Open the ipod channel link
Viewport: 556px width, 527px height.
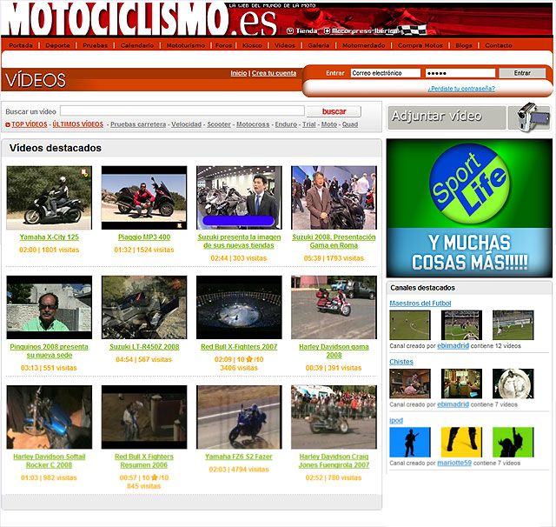(396, 421)
